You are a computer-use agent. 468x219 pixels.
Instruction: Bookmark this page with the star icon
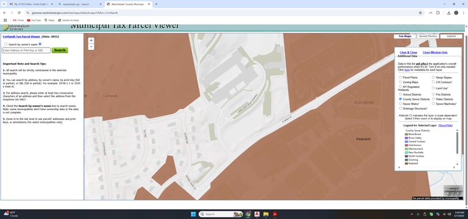420,13
